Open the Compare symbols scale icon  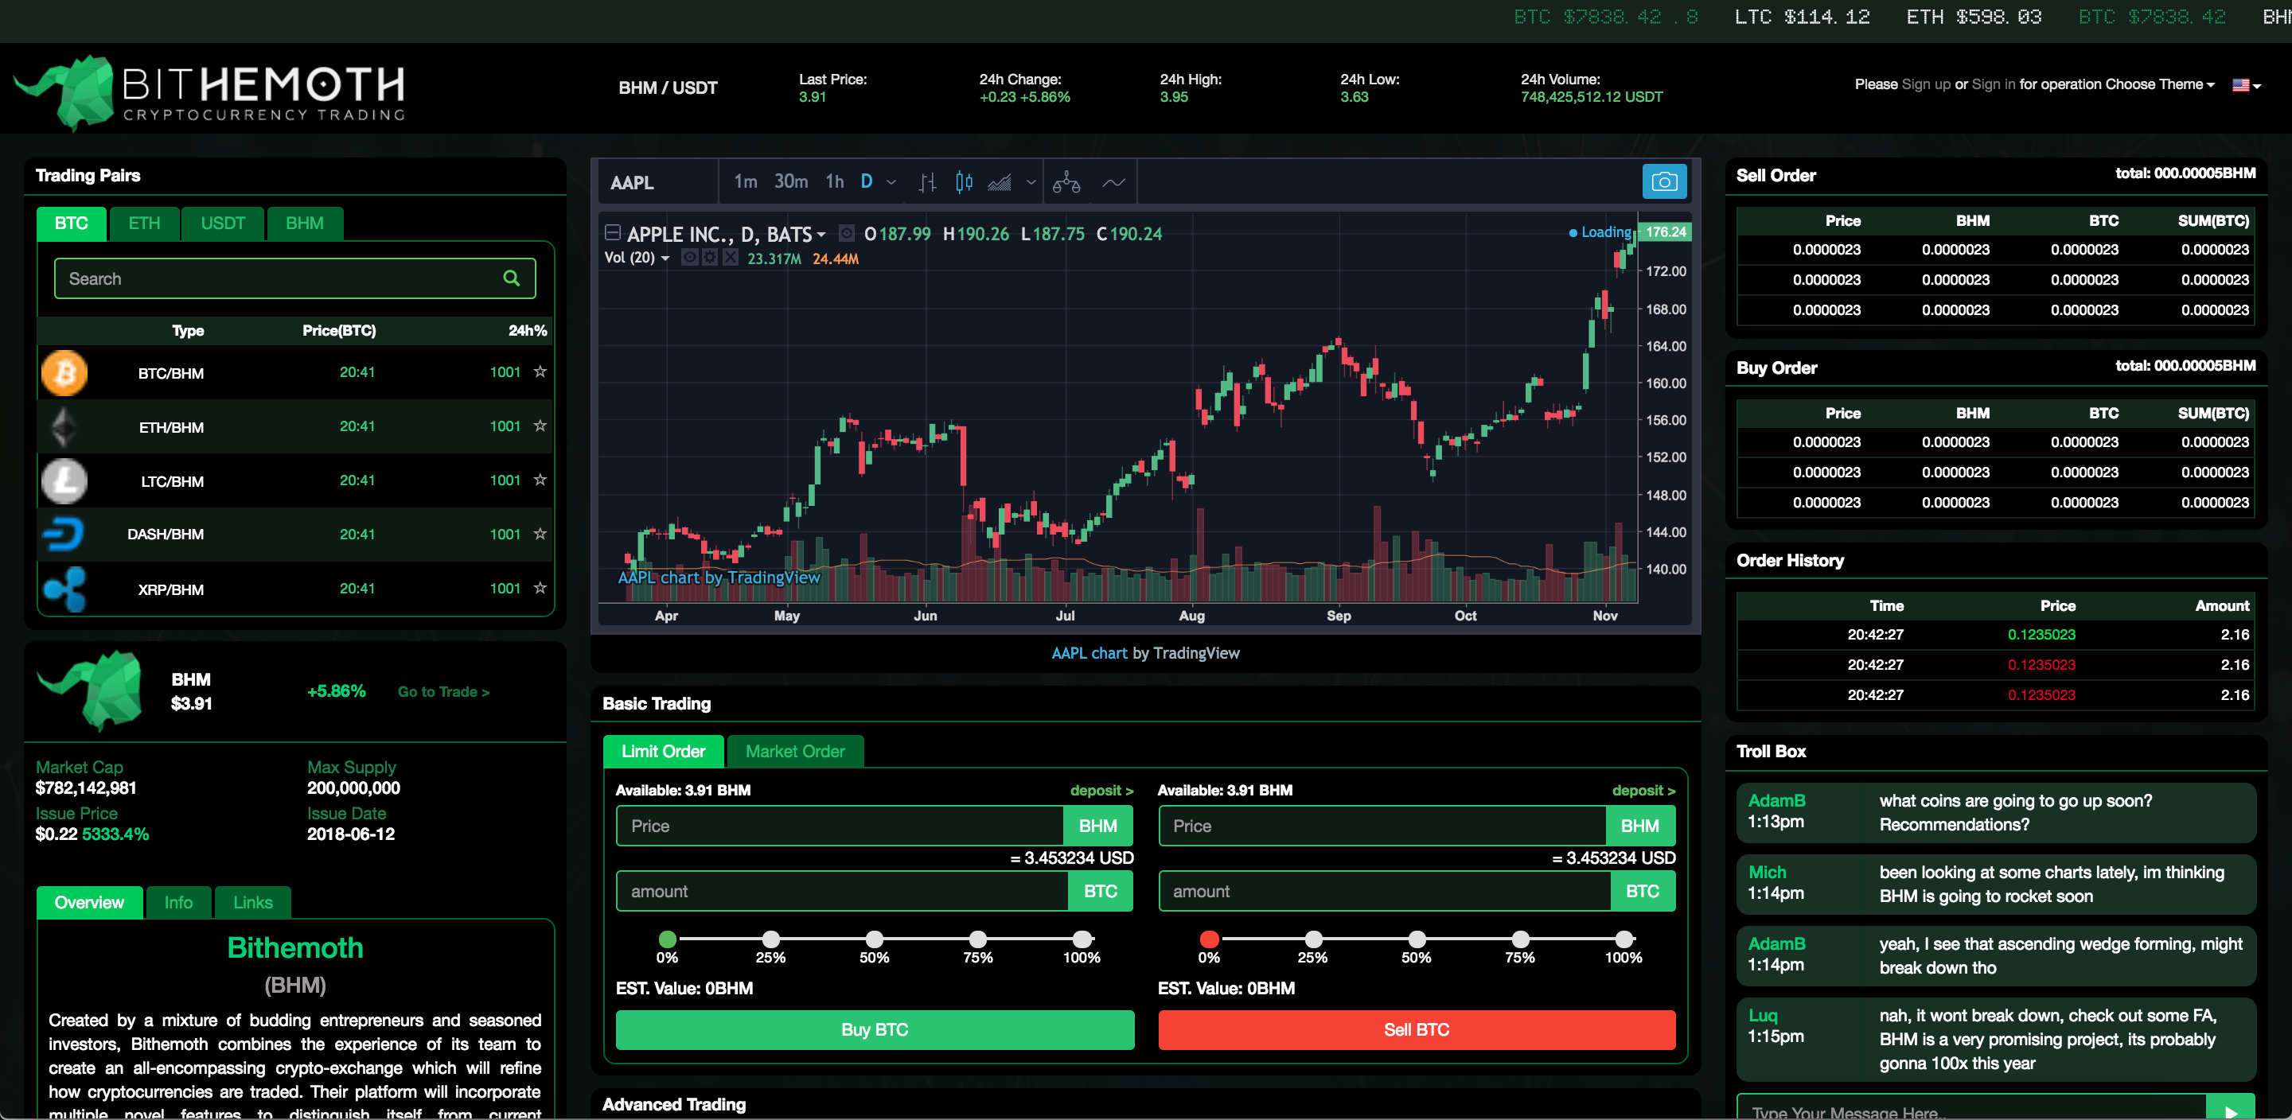(1066, 182)
